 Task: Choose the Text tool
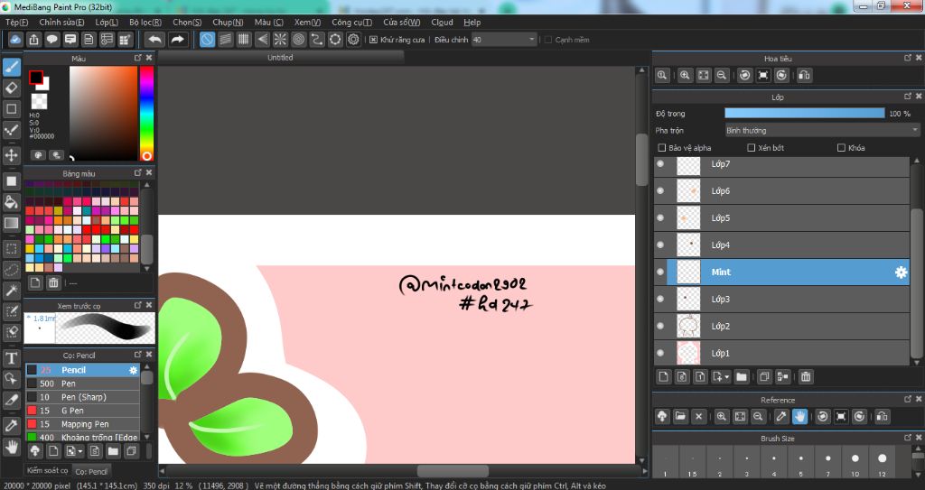[12, 358]
